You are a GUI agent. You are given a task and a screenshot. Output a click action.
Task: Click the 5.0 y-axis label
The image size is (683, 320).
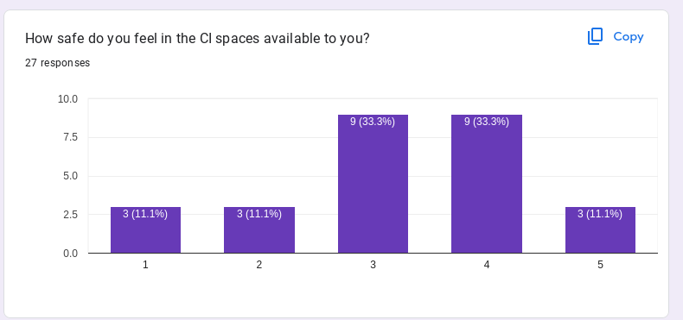tap(70, 176)
